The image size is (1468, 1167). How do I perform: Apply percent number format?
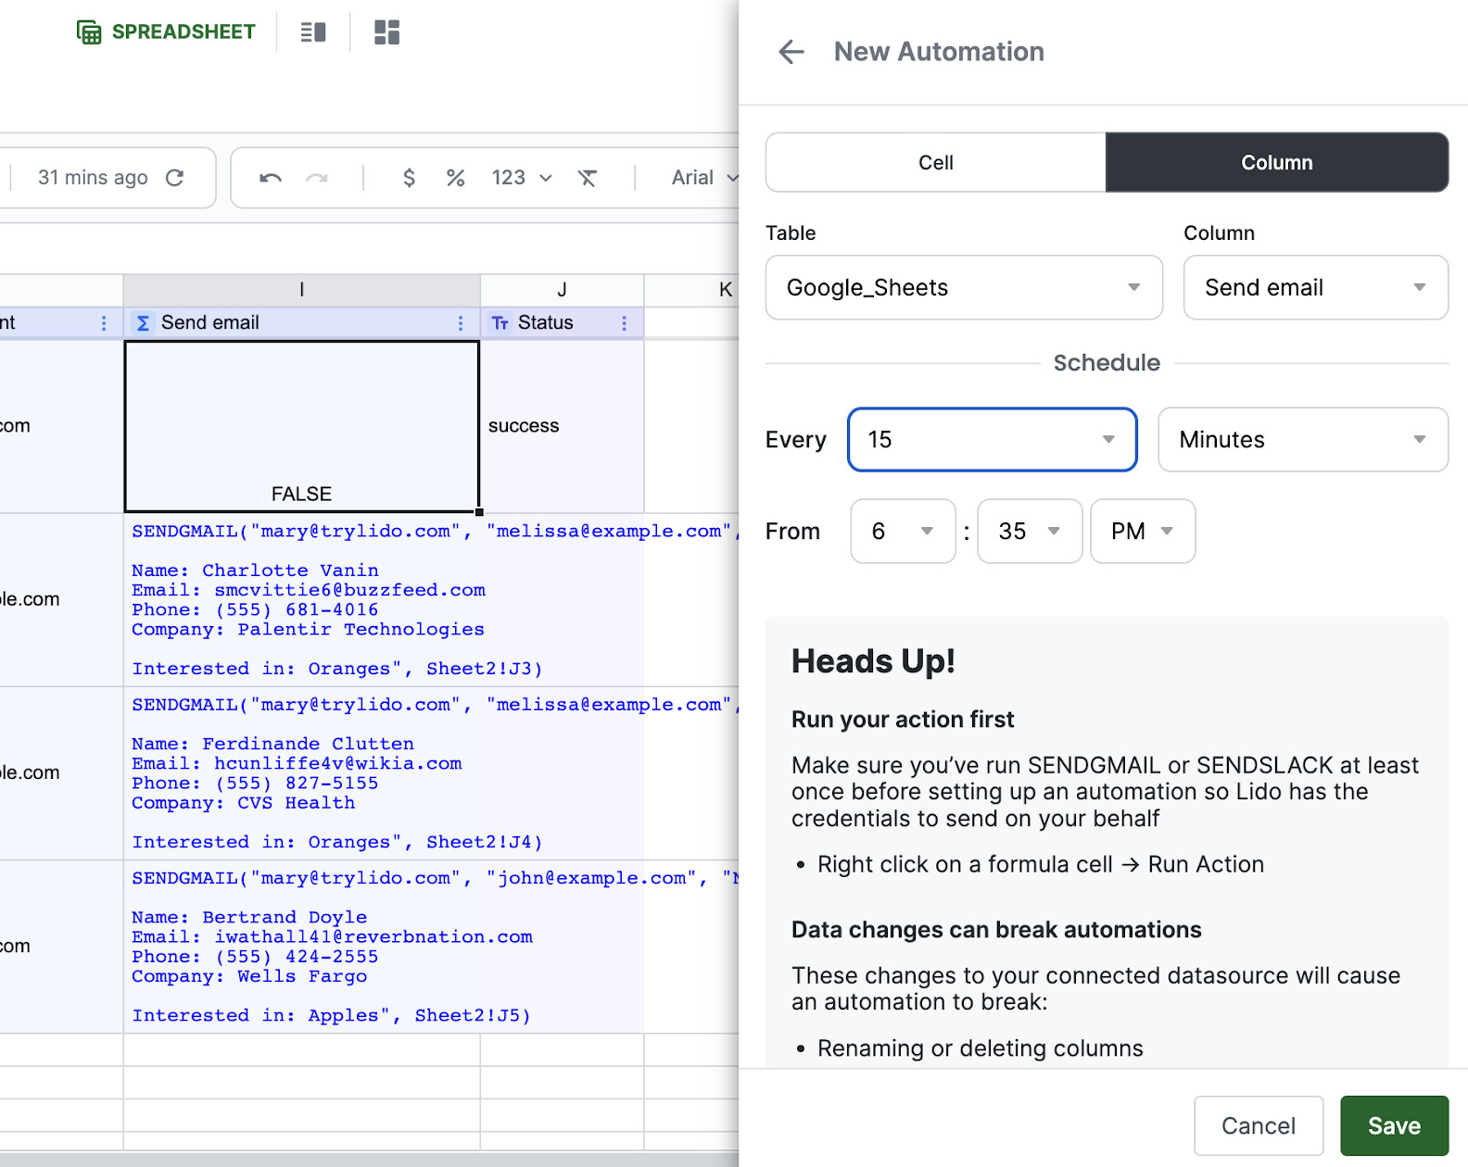click(455, 178)
